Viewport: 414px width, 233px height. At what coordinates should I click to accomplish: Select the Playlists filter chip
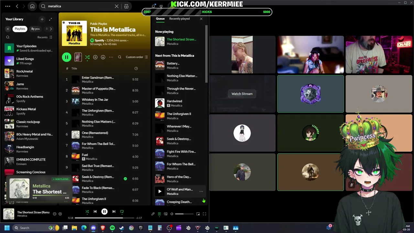pos(20,29)
